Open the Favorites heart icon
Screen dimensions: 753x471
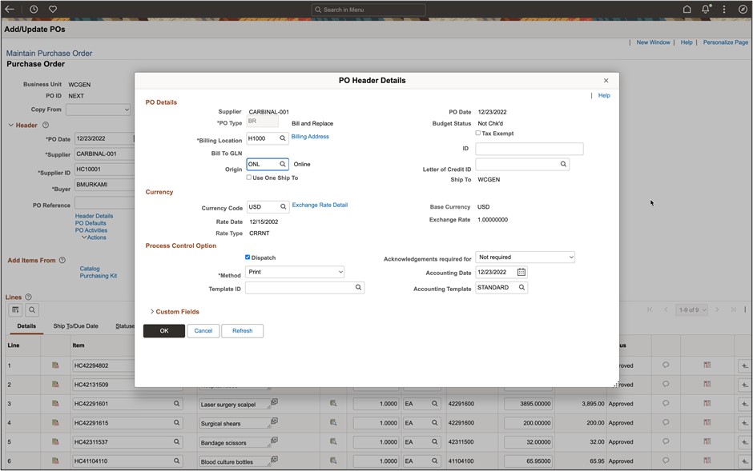[52, 9]
